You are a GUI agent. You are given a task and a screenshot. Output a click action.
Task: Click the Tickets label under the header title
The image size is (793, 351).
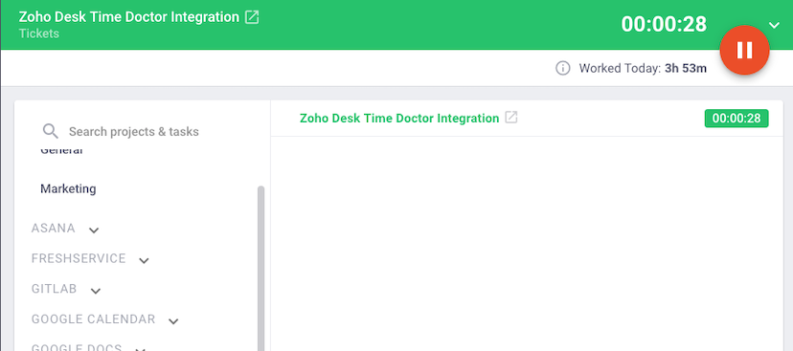click(39, 33)
